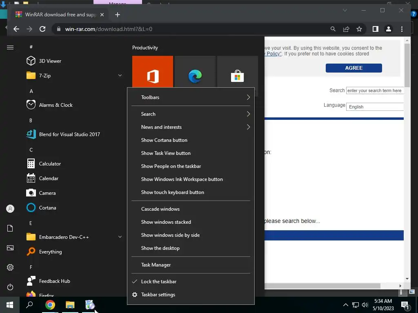This screenshot has height=313, width=418.
Task: Toggle Show Windows Ink Workspace button
Action: tap(191, 179)
